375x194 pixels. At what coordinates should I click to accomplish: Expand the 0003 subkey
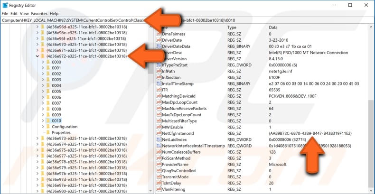tap(43, 80)
